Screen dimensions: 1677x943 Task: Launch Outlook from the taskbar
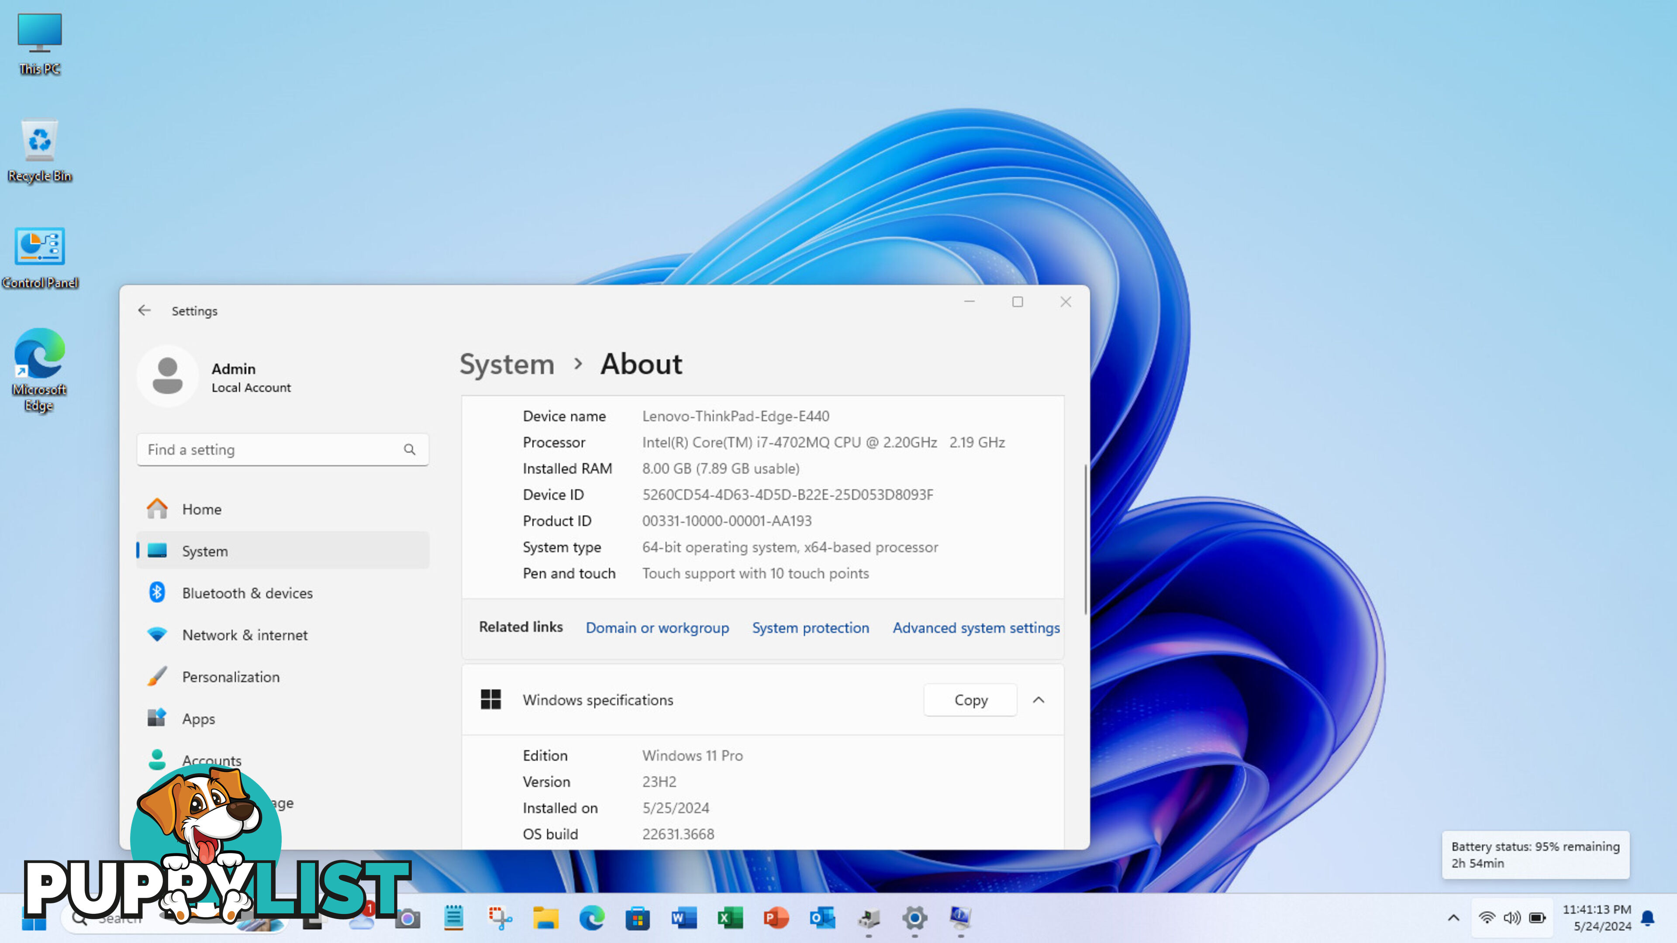coord(822,918)
